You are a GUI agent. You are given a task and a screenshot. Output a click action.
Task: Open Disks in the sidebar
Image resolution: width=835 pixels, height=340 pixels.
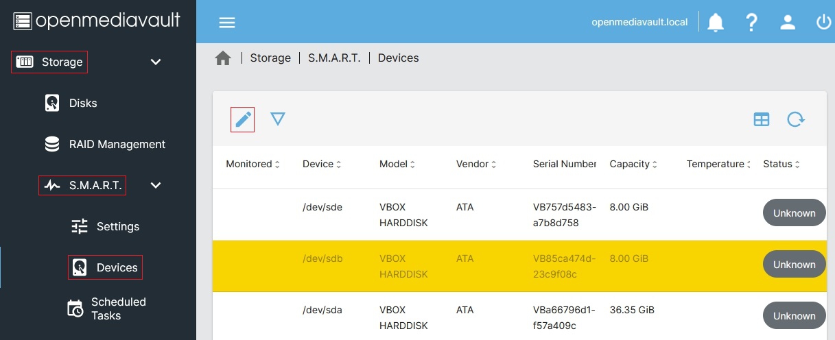pyautogui.click(x=83, y=103)
